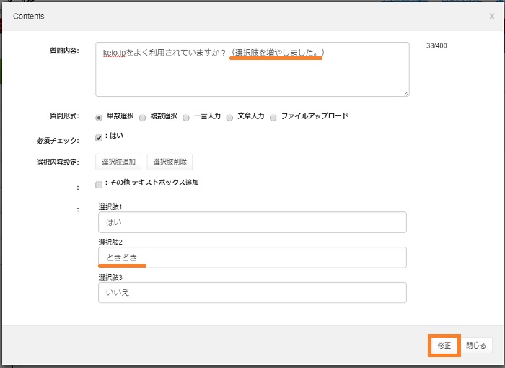The width and height of the screenshot is (505, 368).
Task: Click inside the 質問内容 question text area
Action: [252, 76]
